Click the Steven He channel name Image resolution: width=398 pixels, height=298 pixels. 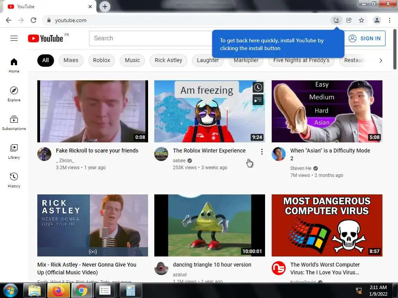click(x=300, y=168)
